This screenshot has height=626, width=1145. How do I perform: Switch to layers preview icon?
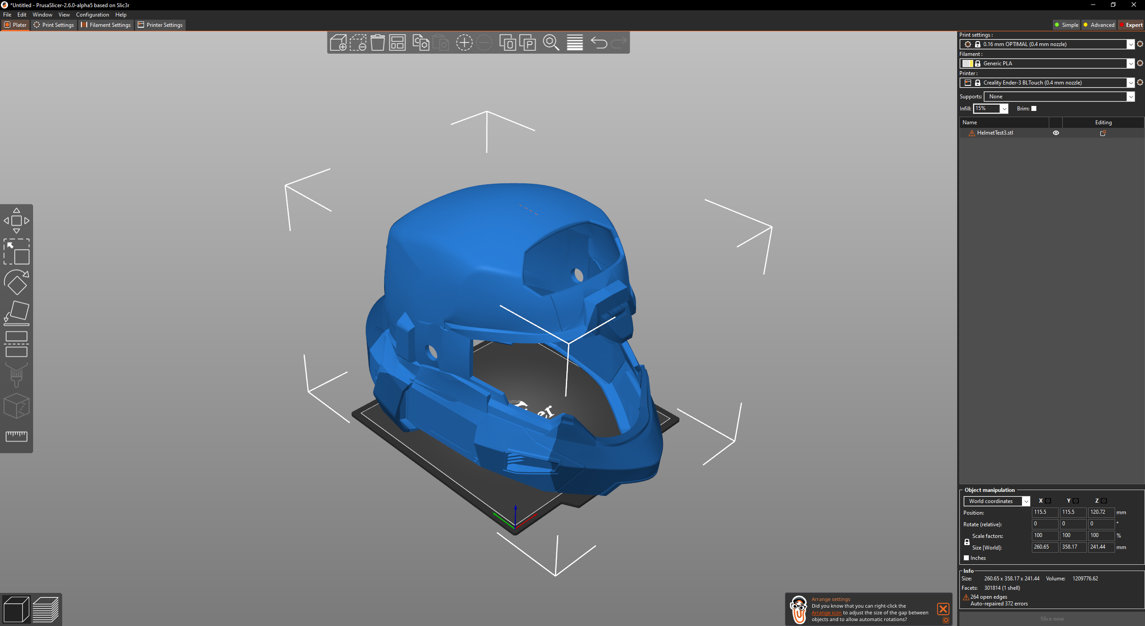pos(46,609)
